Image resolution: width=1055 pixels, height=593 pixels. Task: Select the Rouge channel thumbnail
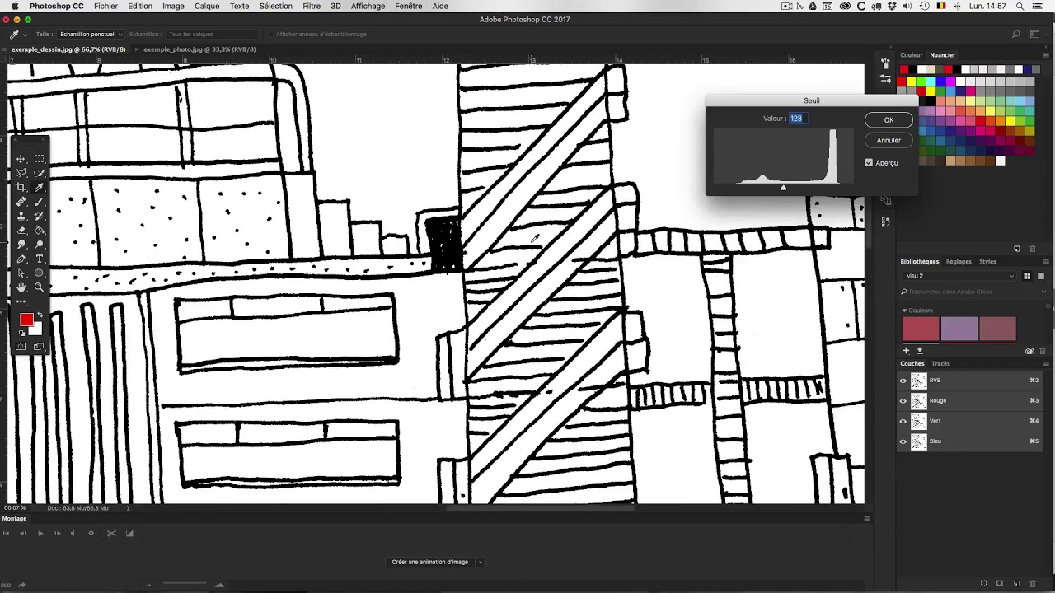(919, 401)
